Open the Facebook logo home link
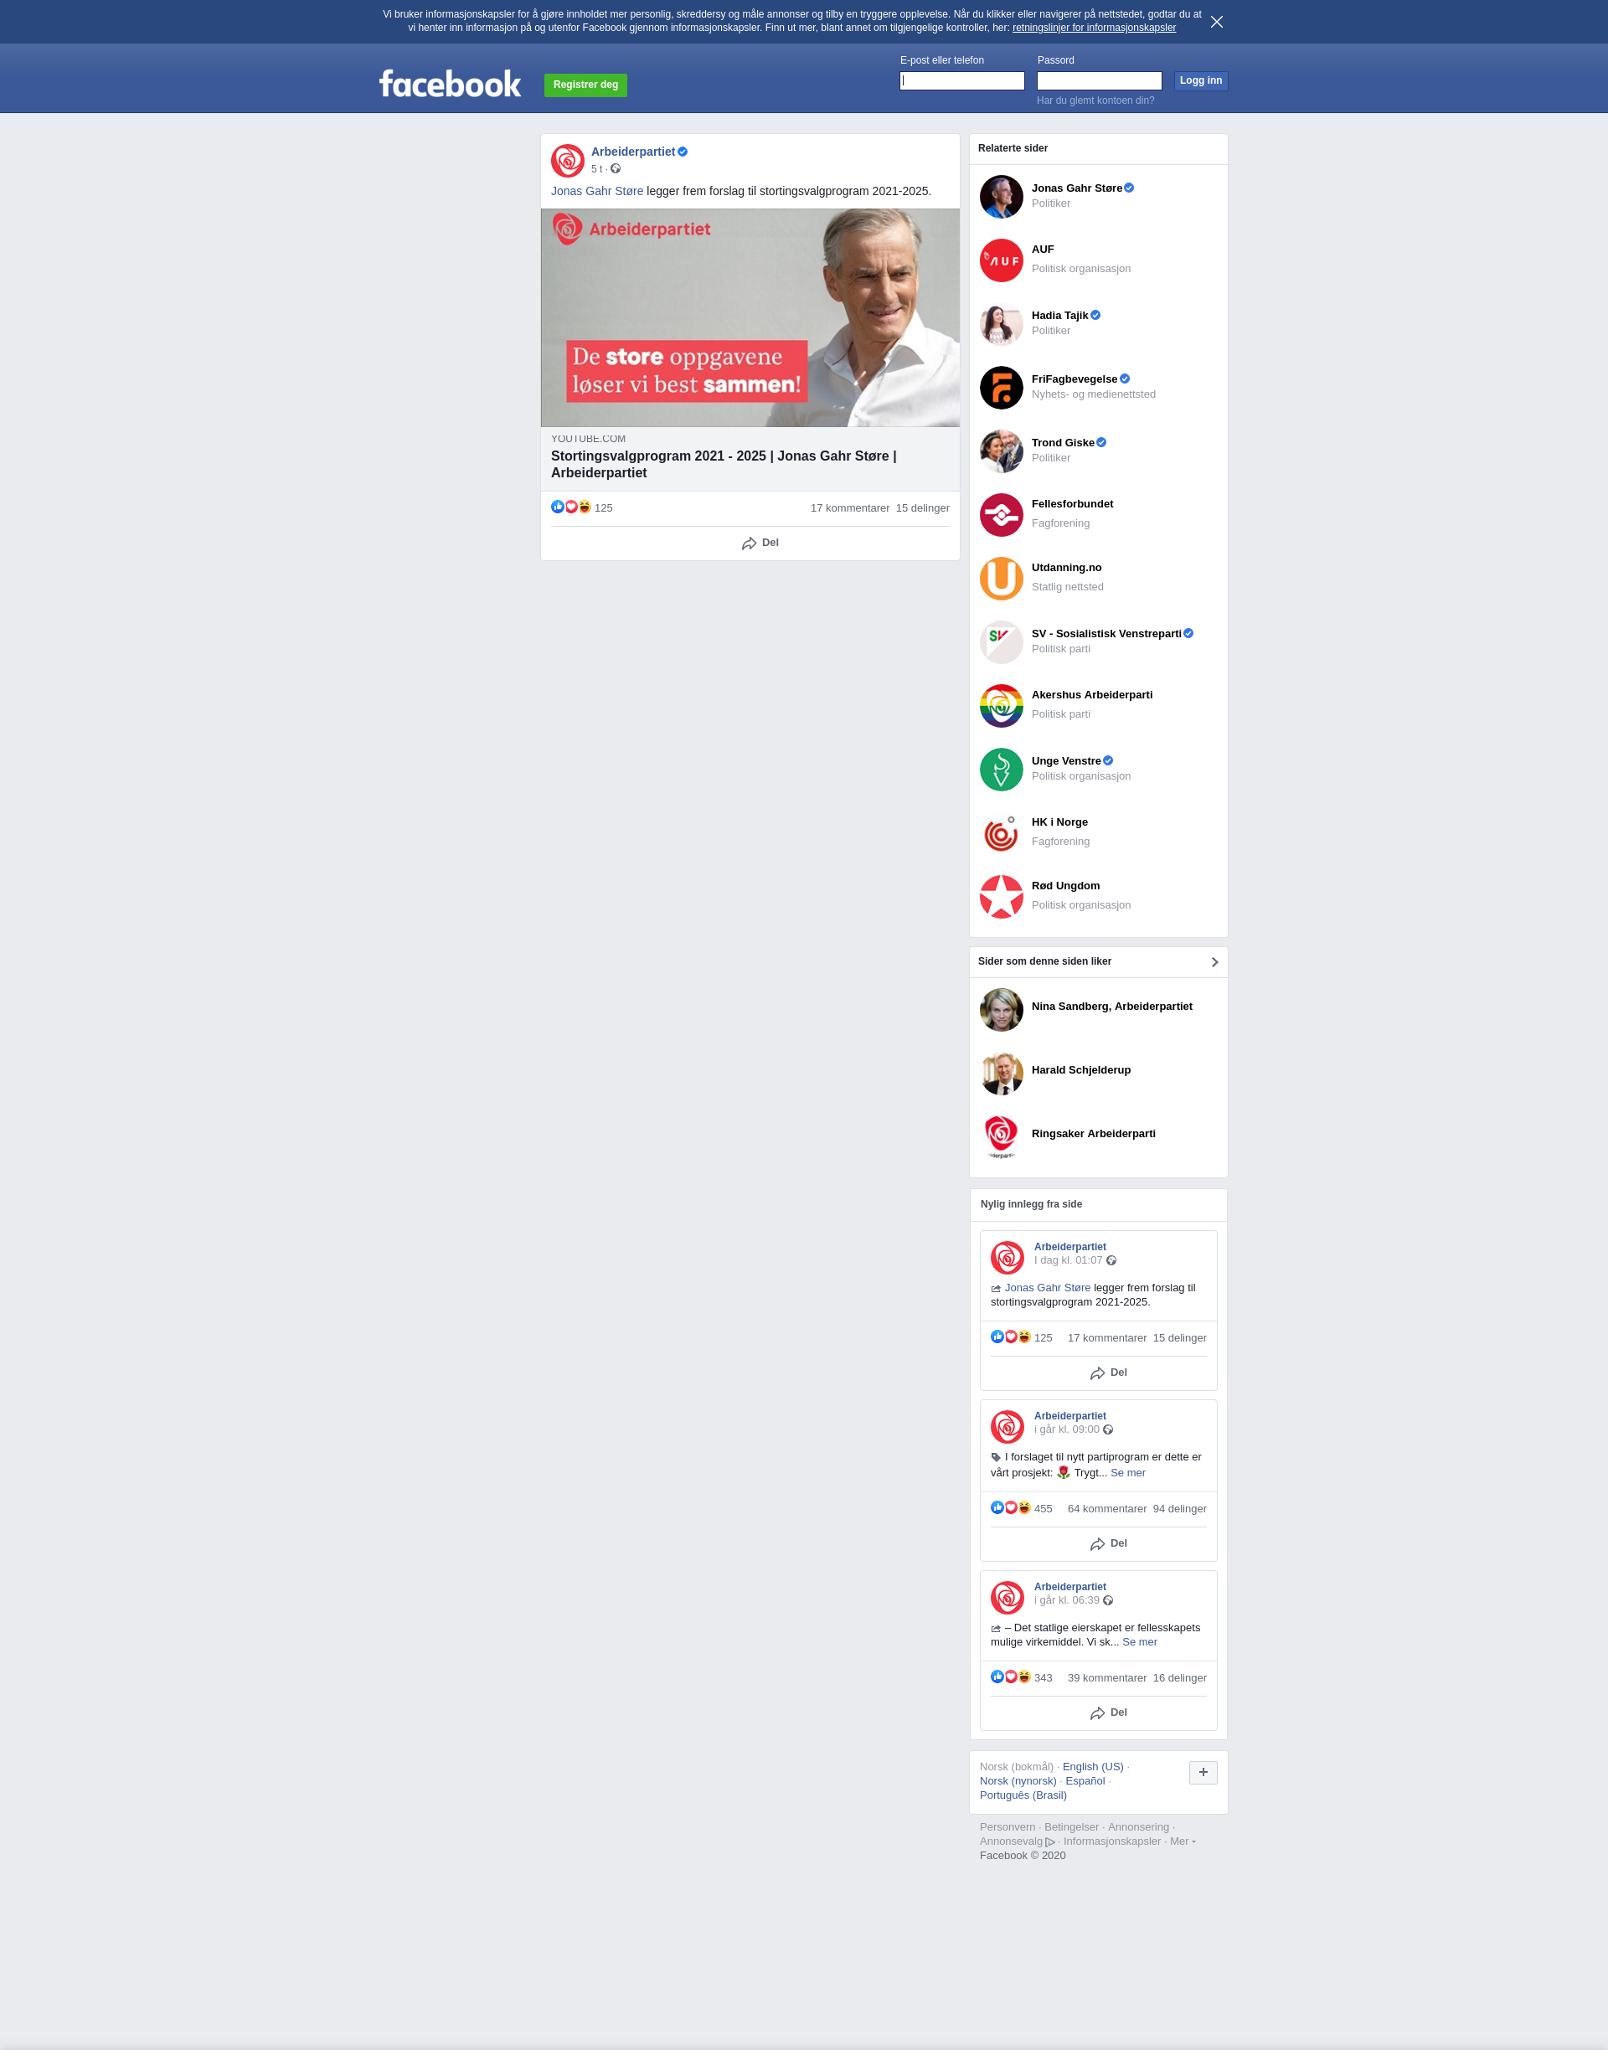Viewport: 1608px width, 2050px height. [450, 84]
